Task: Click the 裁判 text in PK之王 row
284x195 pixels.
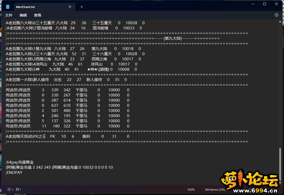Action: point(86,136)
